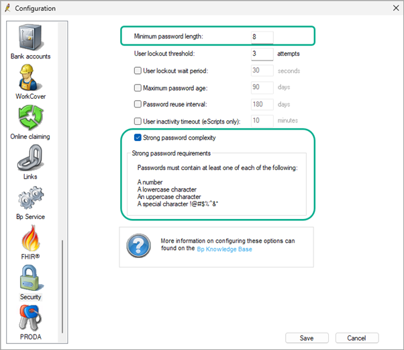This screenshot has height=350, width=404.
Task: Enable Maximum password age checkbox
Action: click(x=138, y=88)
